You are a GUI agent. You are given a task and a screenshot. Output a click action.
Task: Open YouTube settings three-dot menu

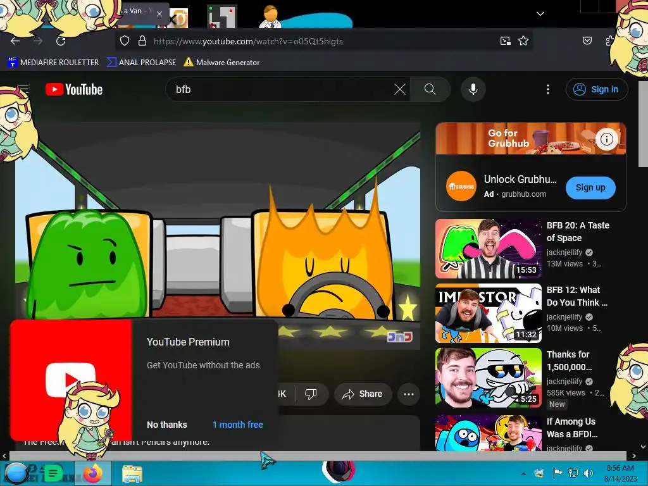[548, 89]
